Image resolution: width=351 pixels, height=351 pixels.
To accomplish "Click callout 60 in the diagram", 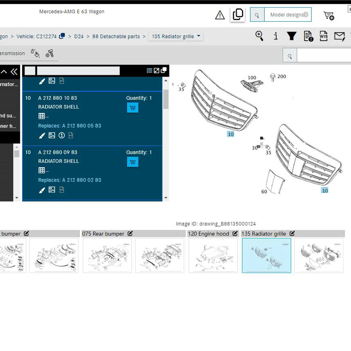I will [x=264, y=192].
